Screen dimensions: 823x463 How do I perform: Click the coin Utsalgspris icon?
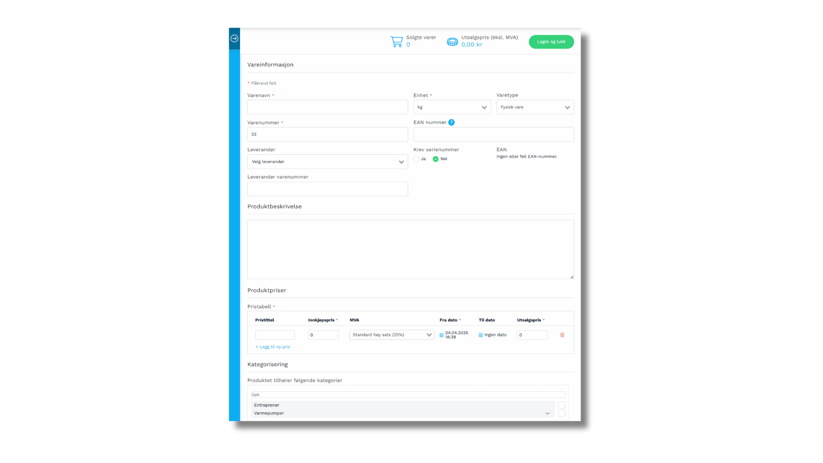coord(452,42)
